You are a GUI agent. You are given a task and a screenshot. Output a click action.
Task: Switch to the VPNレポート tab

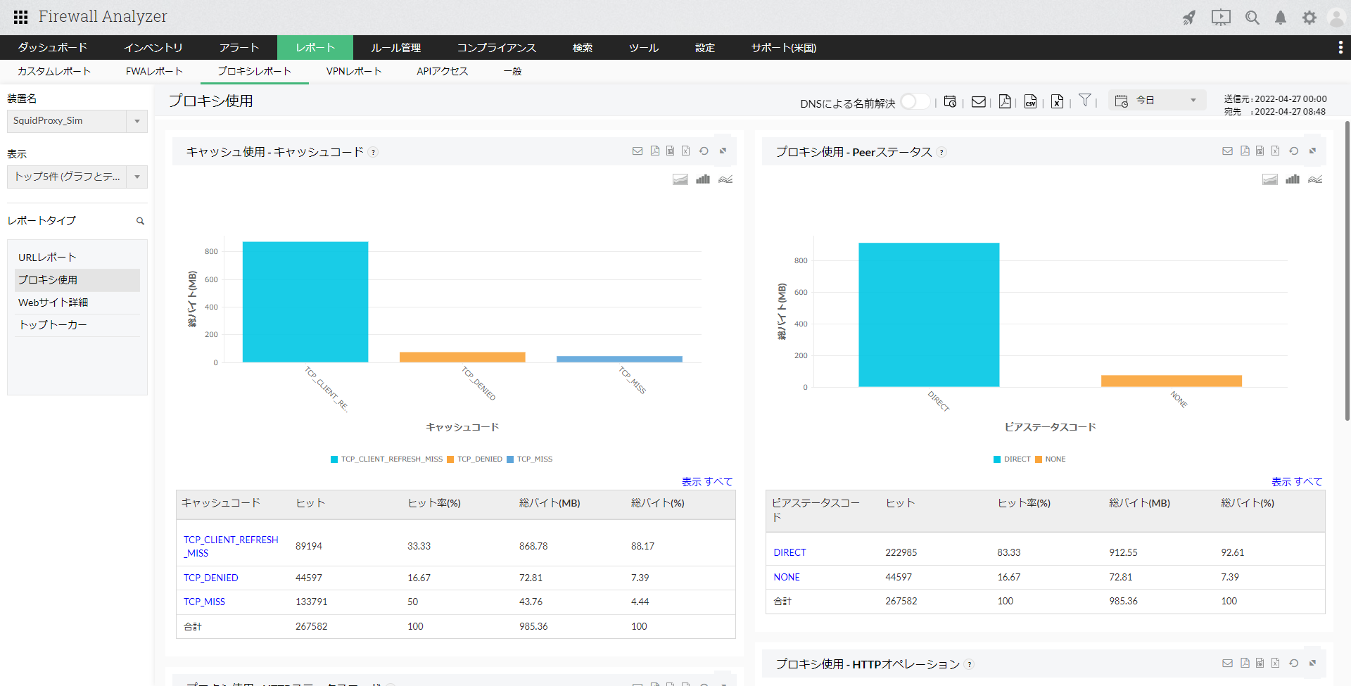(x=353, y=71)
